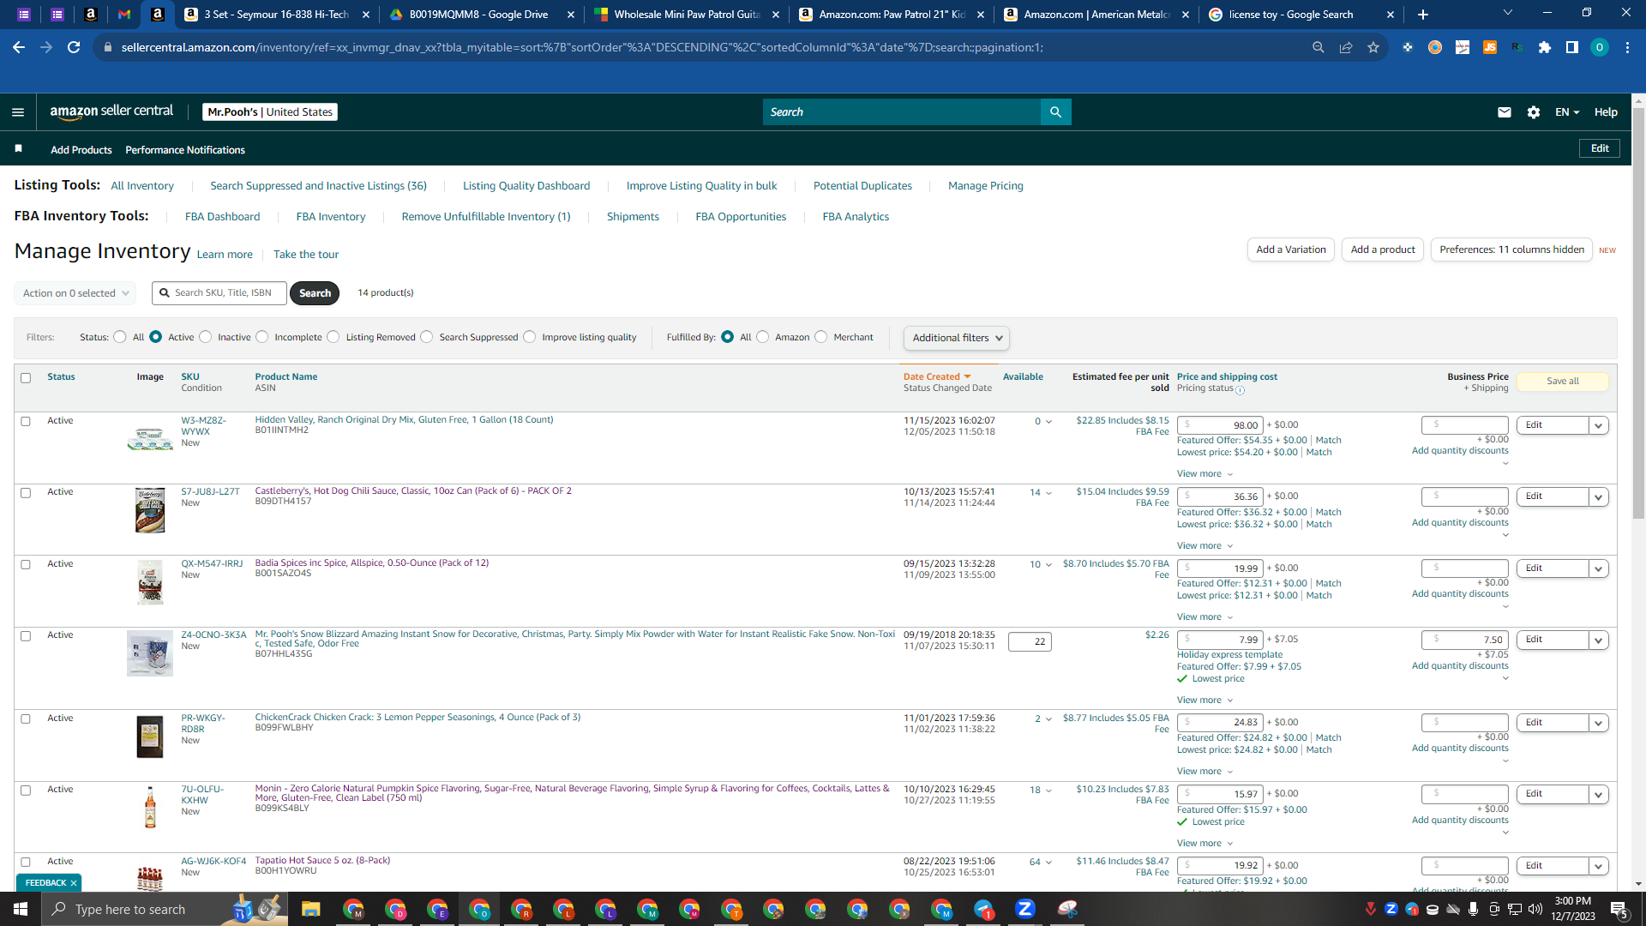Open the Chrome three-dot menu

tap(1627, 47)
